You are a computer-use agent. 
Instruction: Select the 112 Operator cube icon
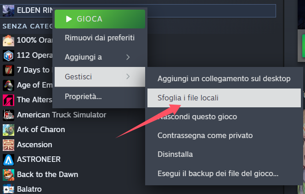click(x=8, y=55)
